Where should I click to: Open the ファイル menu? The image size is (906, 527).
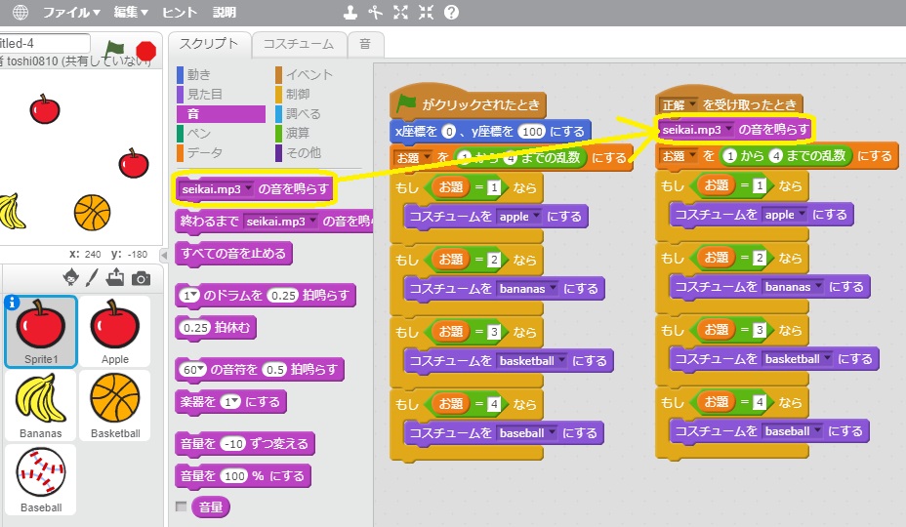71,12
